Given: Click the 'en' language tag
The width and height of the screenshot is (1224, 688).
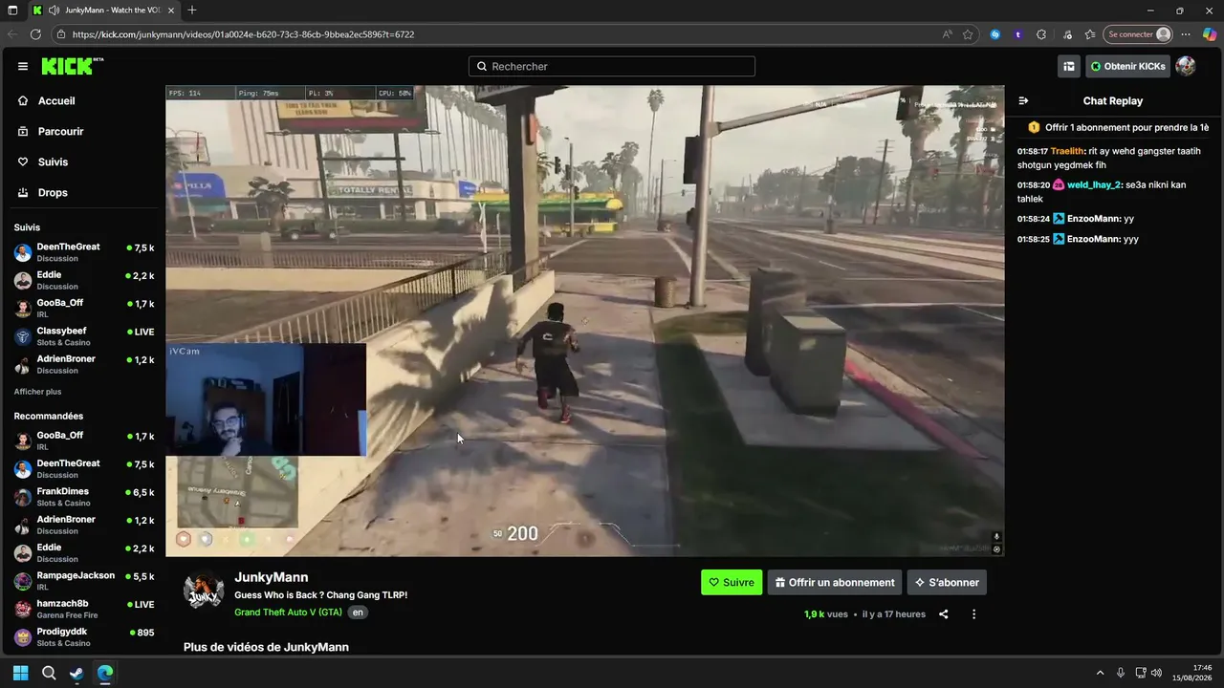Looking at the screenshot, I should tap(358, 613).
